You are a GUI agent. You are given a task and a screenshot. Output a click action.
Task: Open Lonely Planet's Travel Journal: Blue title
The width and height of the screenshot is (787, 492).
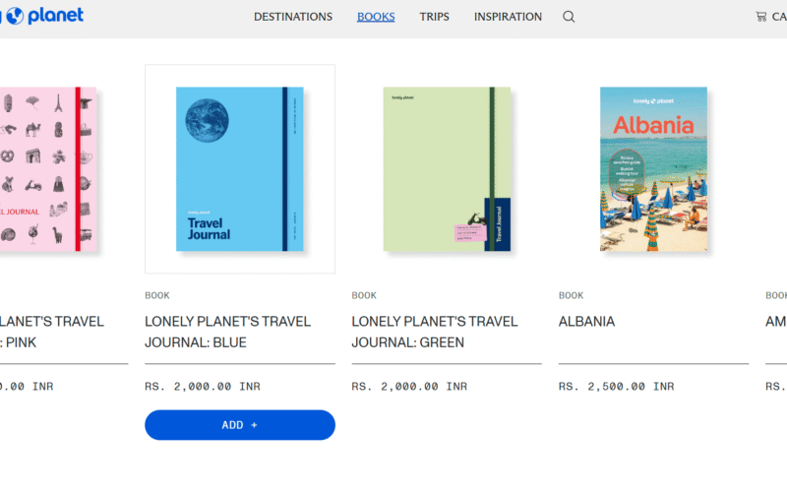[x=227, y=332]
